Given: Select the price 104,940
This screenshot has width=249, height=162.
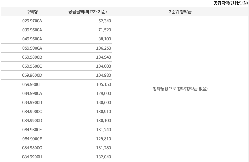Looking at the screenshot, I should pos(103,57).
